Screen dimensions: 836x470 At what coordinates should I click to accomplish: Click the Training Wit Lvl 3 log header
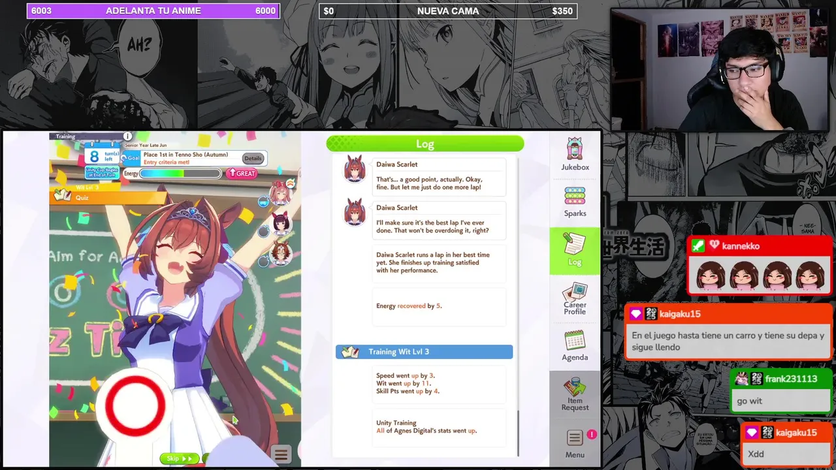(x=424, y=352)
